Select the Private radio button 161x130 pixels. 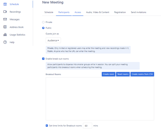coord(43,22)
